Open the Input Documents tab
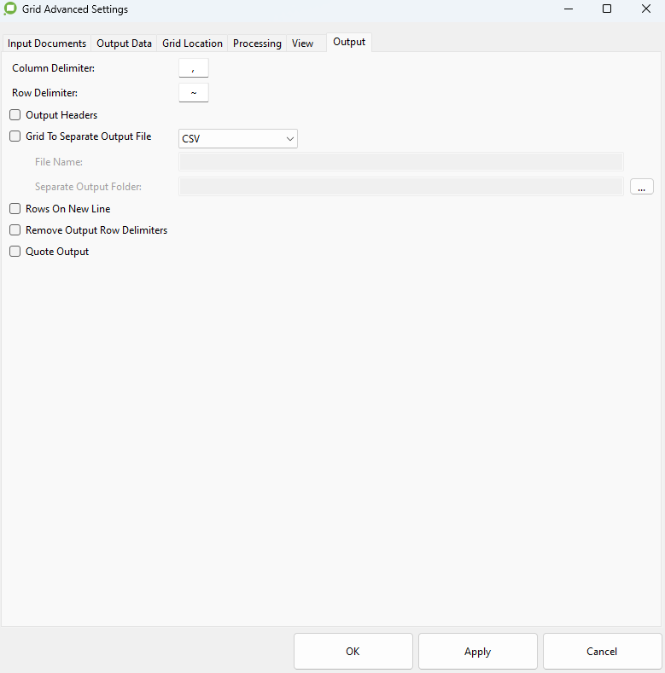 (47, 44)
